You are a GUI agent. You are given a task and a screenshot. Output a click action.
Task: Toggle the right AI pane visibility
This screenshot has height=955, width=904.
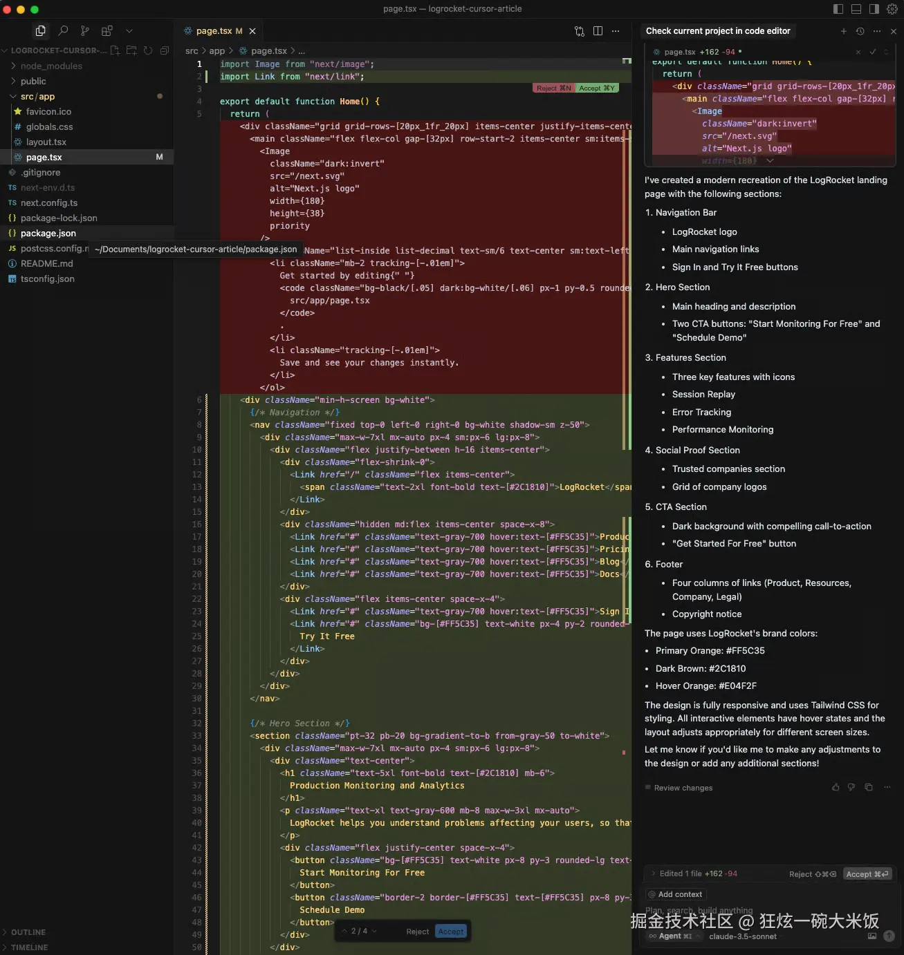click(874, 9)
